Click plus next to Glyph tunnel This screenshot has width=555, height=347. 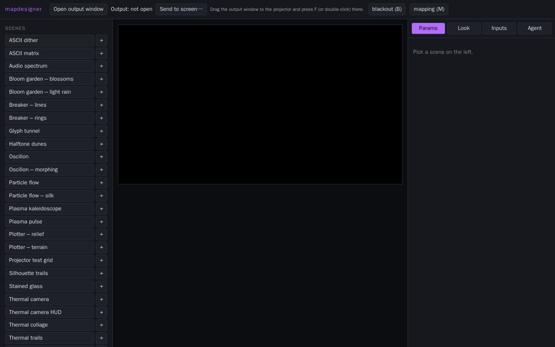click(x=101, y=131)
